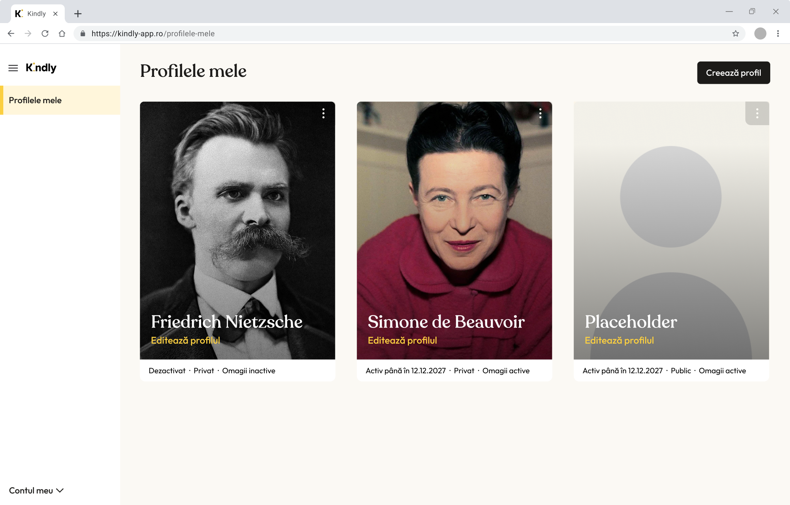790x505 pixels.
Task: Navigate back in browser history
Action: tap(11, 34)
